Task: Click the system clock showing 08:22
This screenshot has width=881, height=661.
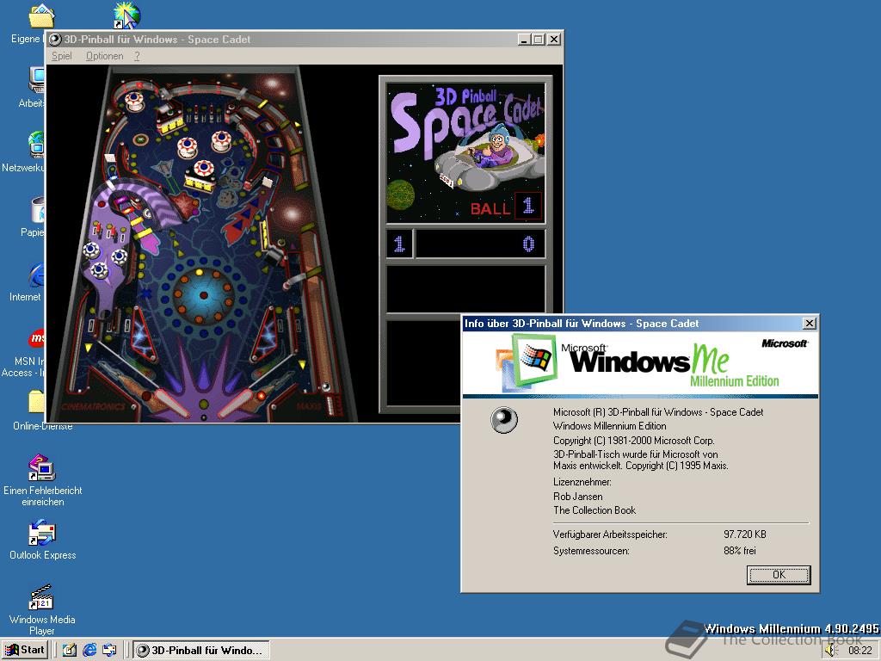Action: [x=859, y=651]
